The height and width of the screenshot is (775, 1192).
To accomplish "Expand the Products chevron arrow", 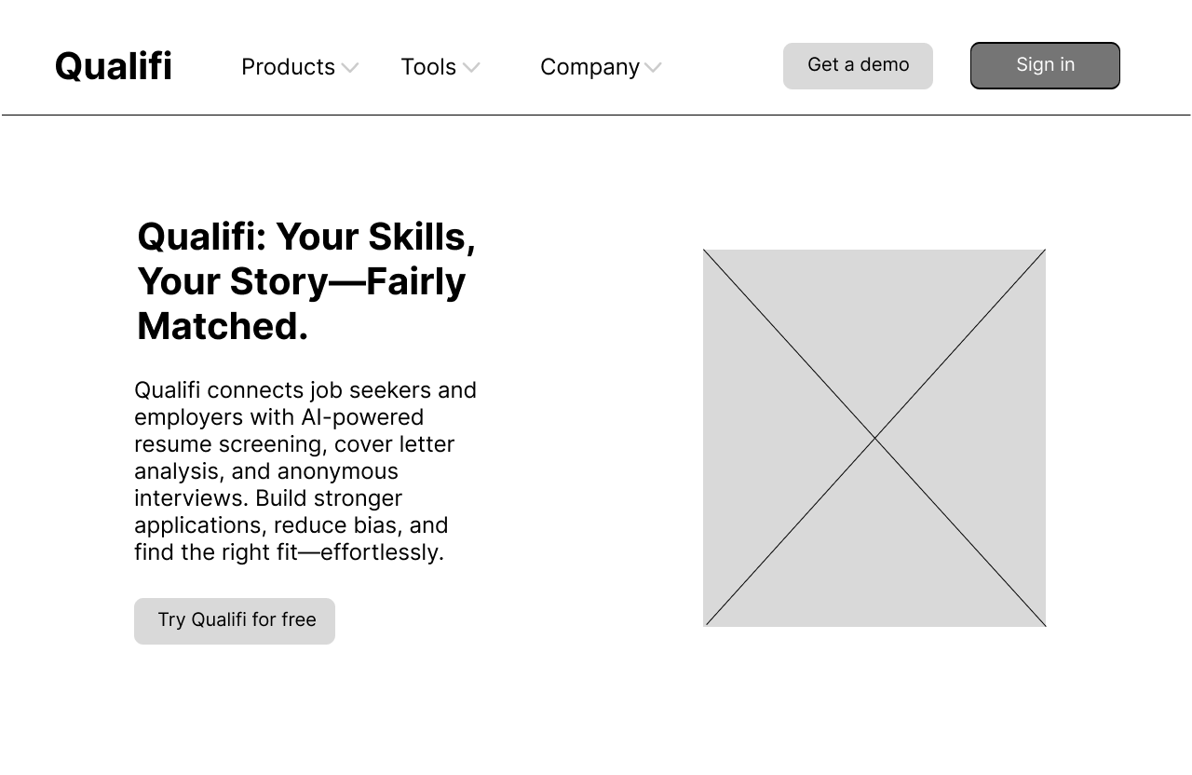I will (x=349, y=68).
